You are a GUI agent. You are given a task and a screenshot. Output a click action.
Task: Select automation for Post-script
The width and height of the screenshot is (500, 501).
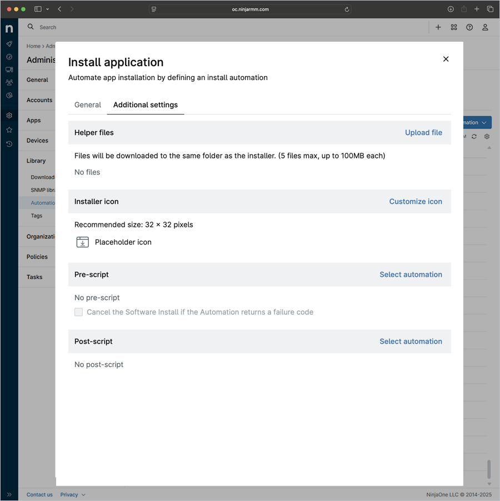411,341
